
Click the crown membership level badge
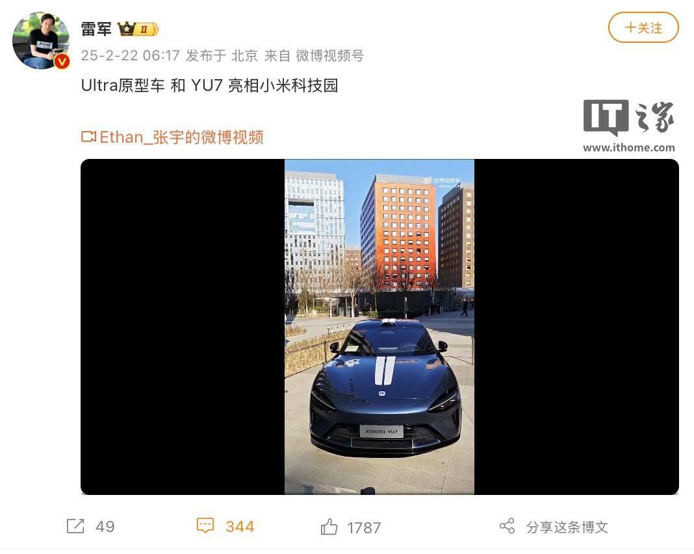click(x=138, y=29)
